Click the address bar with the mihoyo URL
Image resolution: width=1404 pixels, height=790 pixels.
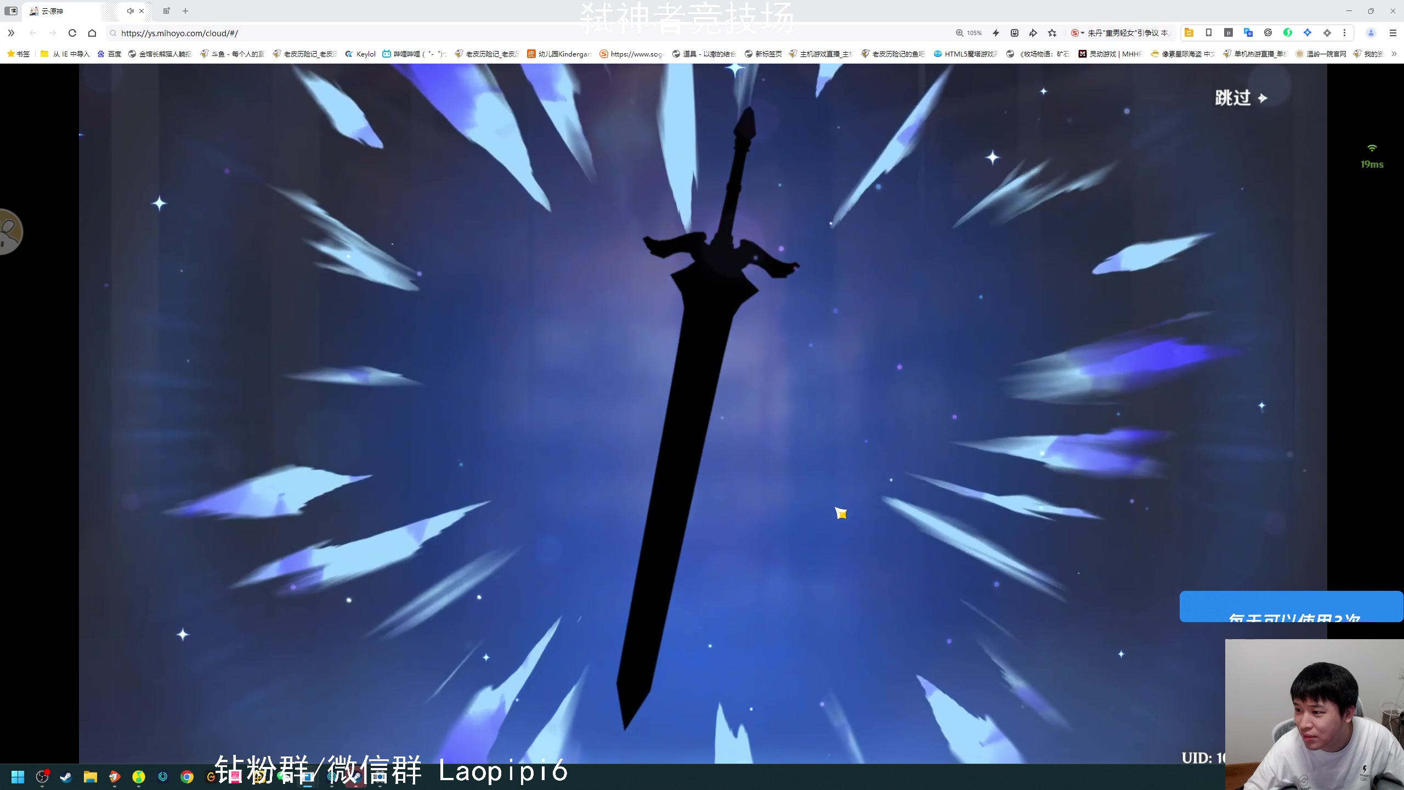pos(526,33)
